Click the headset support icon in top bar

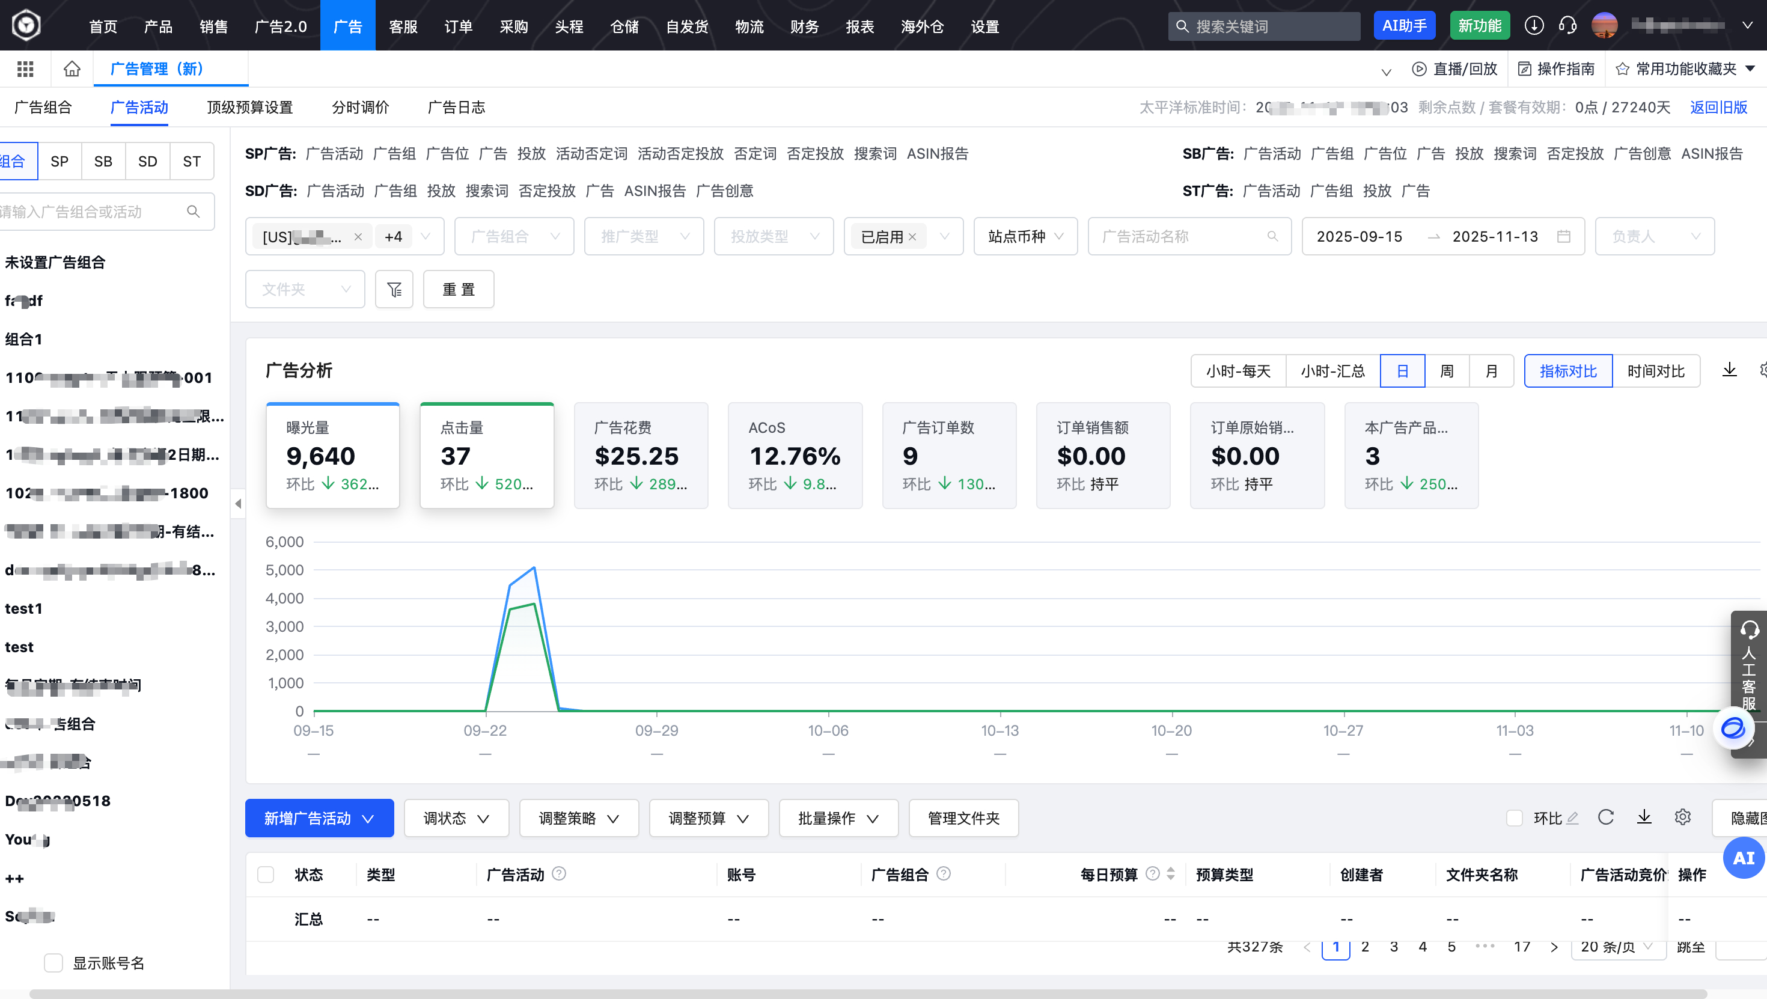click(x=1567, y=25)
